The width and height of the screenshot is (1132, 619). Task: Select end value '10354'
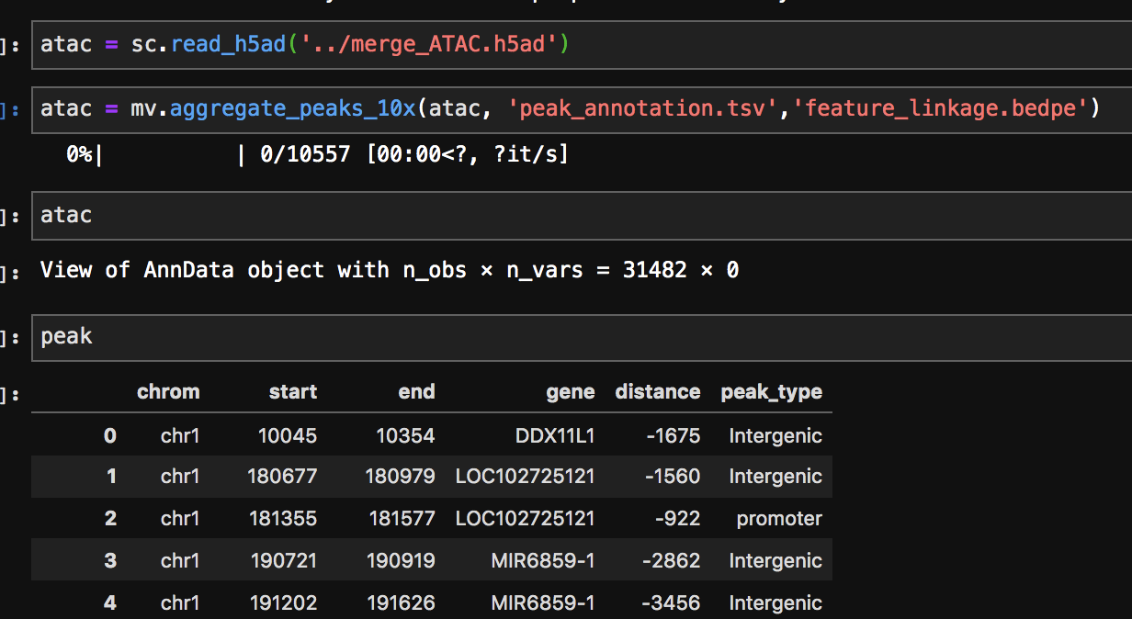click(x=405, y=435)
